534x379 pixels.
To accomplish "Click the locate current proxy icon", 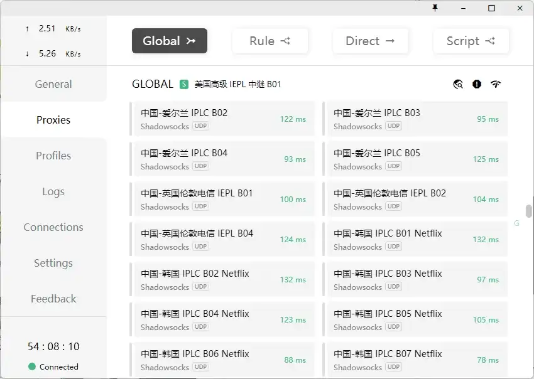I will [x=458, y=84].
